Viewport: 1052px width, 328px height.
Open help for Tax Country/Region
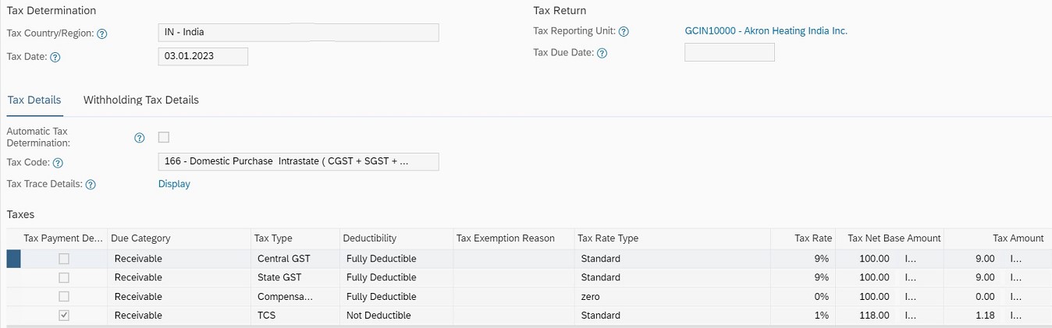[x=102, y=34]
